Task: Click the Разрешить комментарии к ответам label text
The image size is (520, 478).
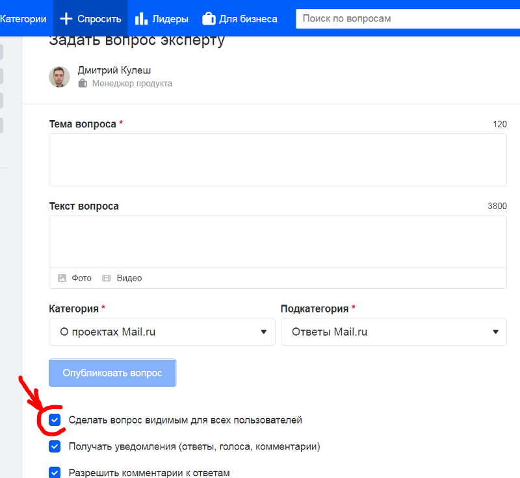Action: click(149, 473)
